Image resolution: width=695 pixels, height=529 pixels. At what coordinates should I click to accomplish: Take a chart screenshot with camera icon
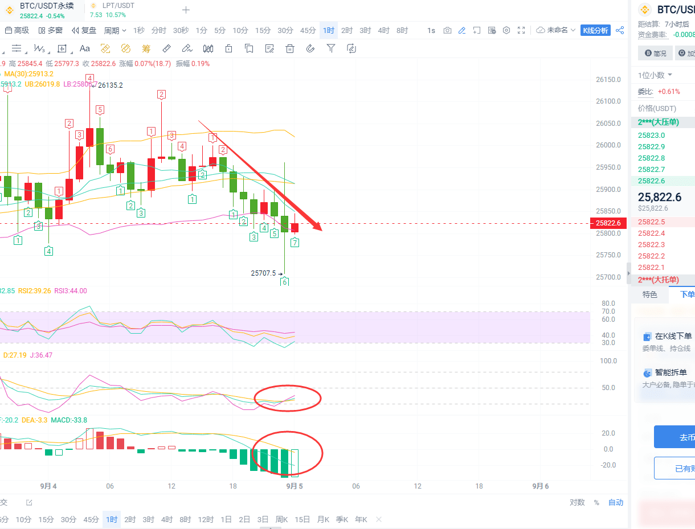coord(448,30)
